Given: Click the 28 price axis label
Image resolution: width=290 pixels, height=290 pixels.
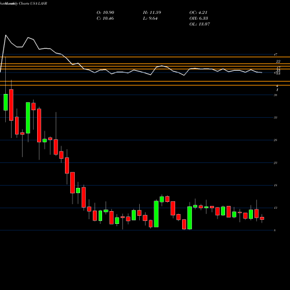Looking at the screenshot, I should click(x=275, y=140).
